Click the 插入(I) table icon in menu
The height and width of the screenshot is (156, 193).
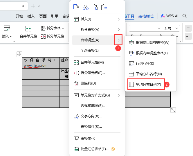76,19
